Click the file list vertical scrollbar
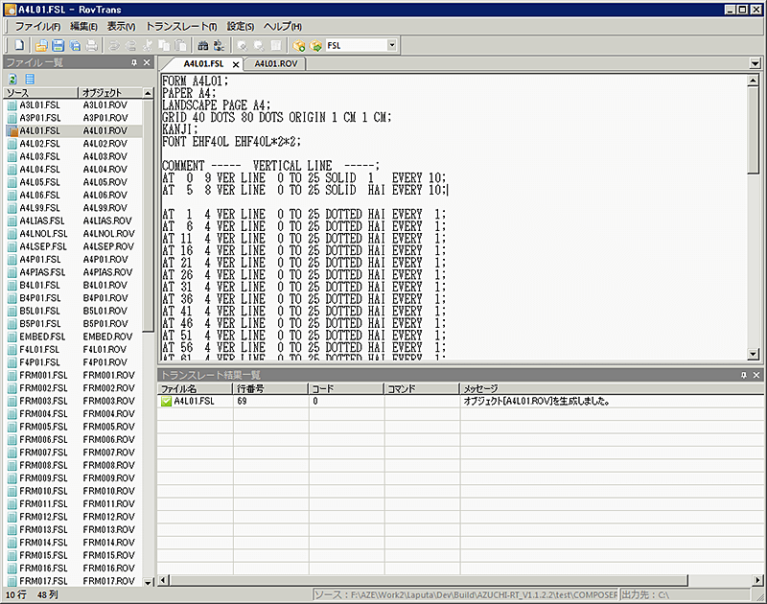767x604 pixels. tap(149, 288)
